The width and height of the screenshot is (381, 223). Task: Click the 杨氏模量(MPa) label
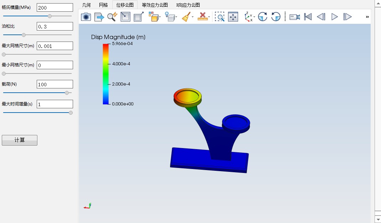click(16, 7)
